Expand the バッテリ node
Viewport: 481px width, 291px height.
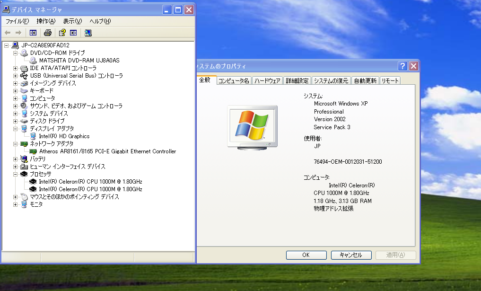[x=15, y=159]
